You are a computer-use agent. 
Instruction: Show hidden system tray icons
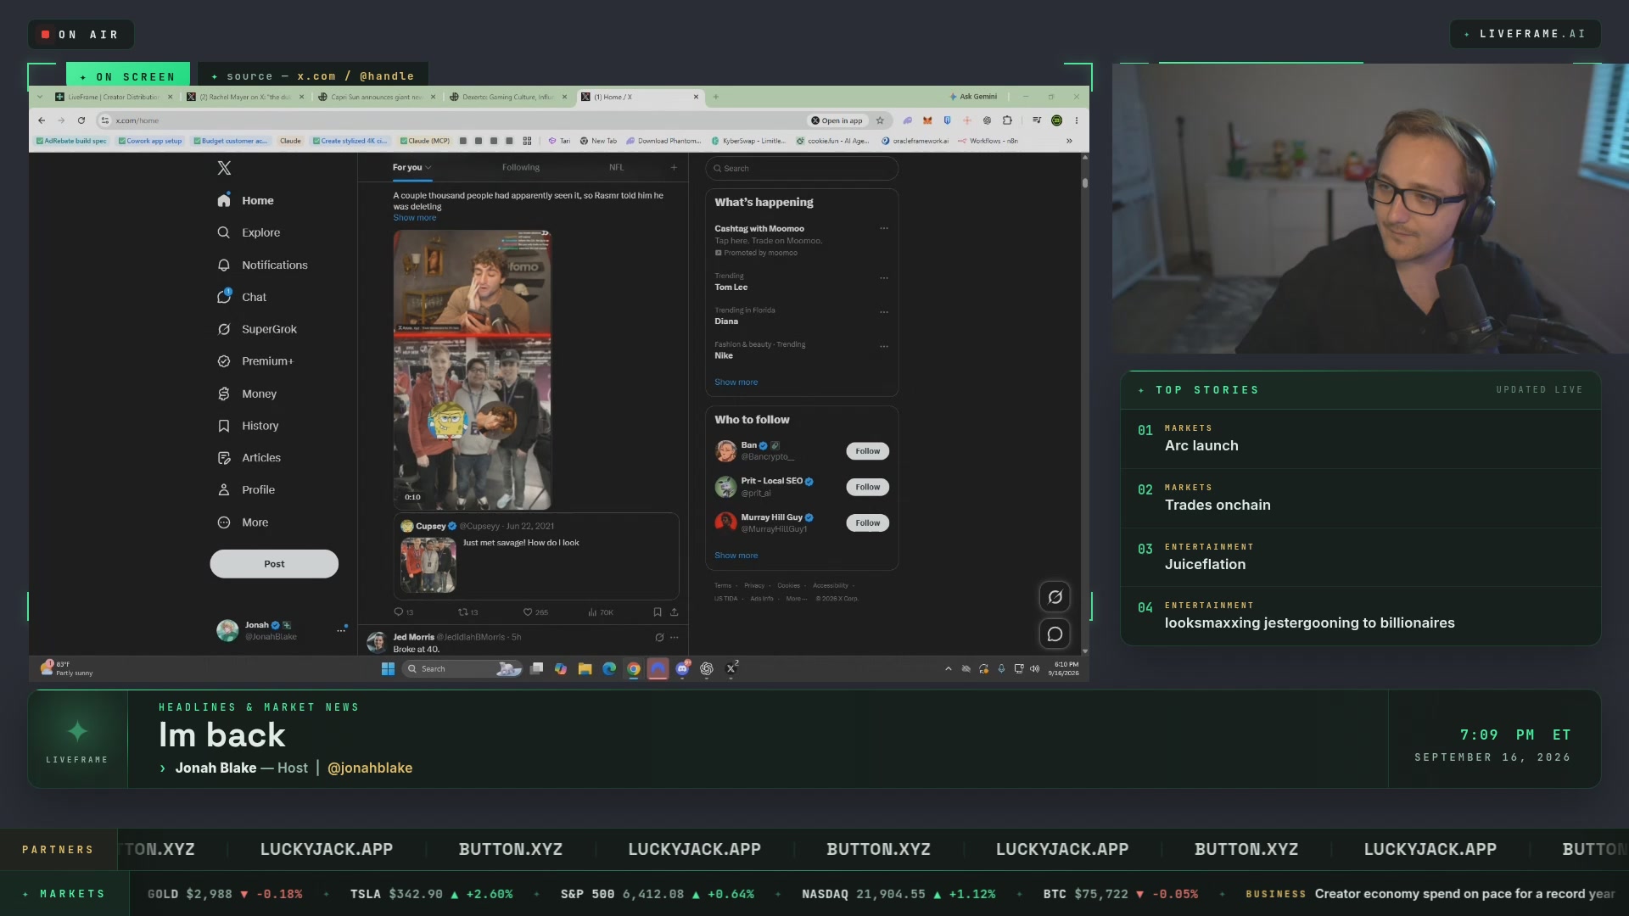[948, 669]
